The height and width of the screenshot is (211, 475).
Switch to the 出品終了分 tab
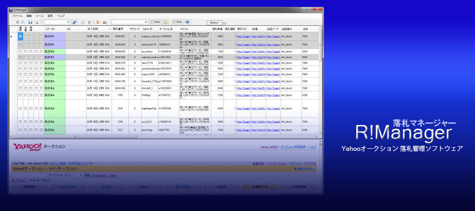[260, 187]
